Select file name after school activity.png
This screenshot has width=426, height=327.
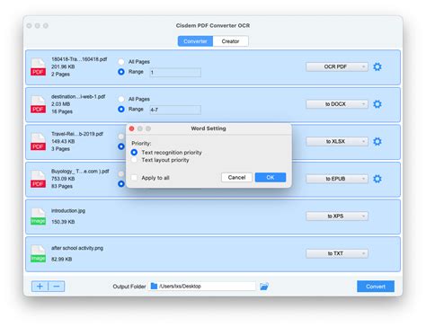pyautogui.click(x=77, y=248)
